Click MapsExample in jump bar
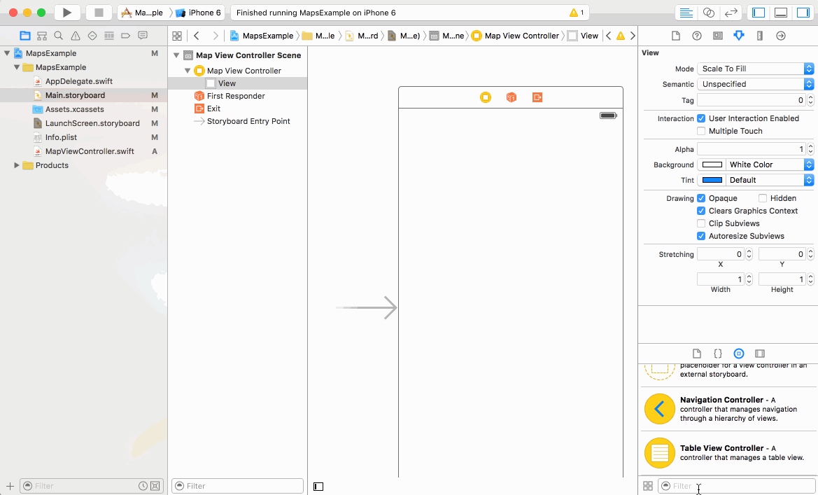Image resolution: width=818 pixels, height=495 pixels. [x=262, y=36]
